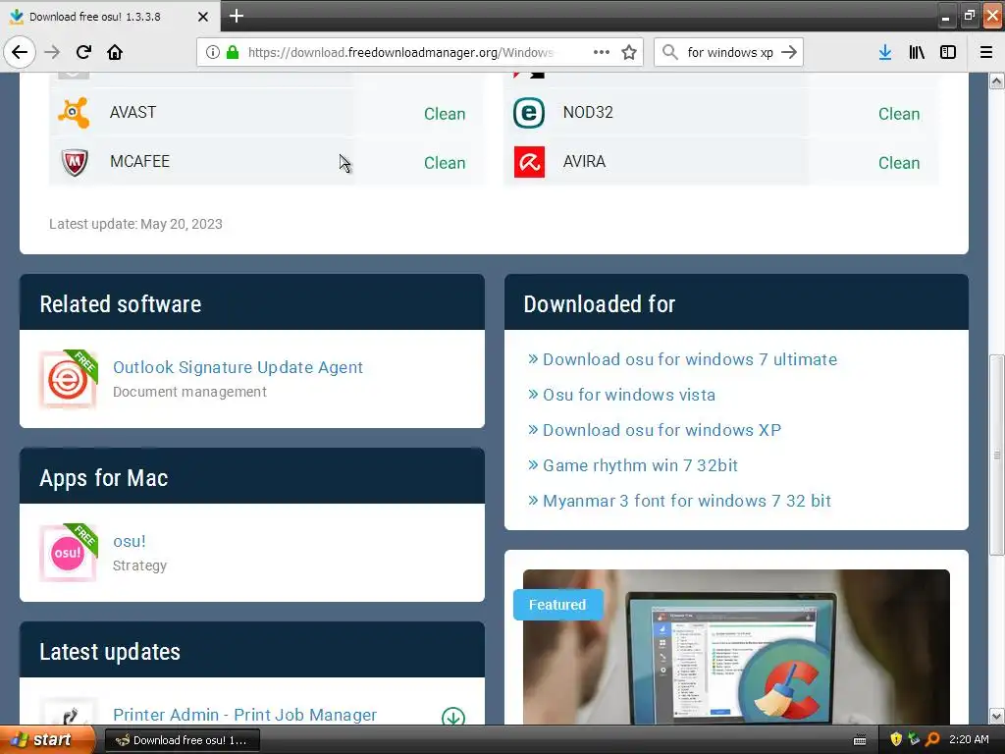Click the Firefox taskbar window button
1005x754 pixels.
tap(182, 740)
